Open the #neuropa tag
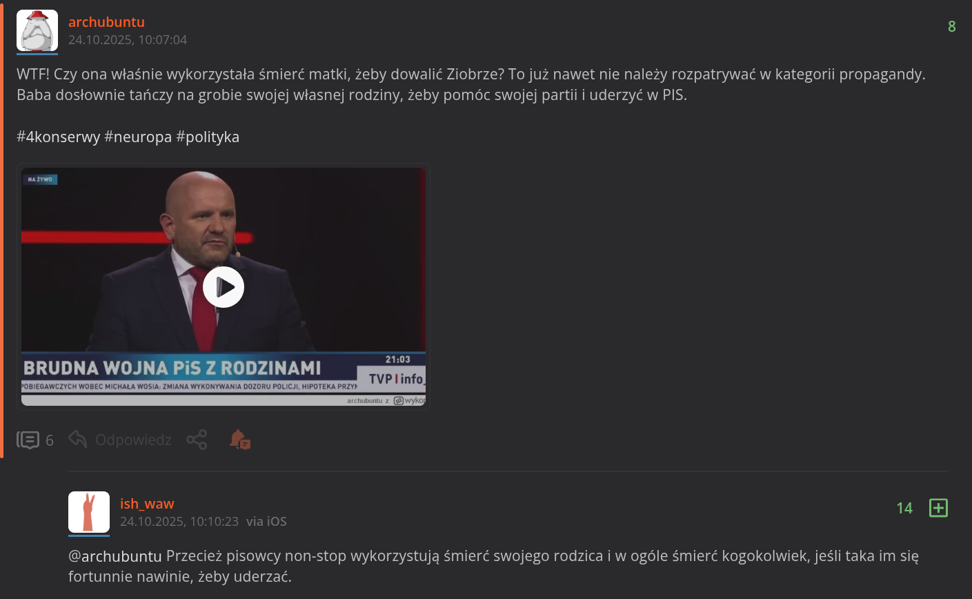Screen dimensions: 972x599 click(x=138, y=137)
